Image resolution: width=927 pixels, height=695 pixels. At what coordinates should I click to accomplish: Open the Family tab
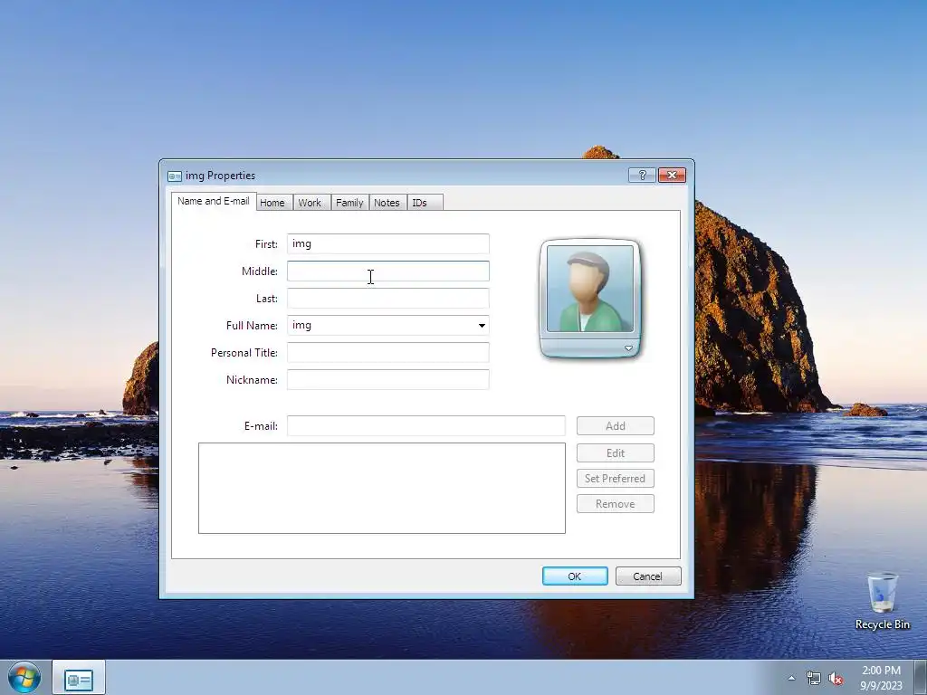tap(349, 203)
